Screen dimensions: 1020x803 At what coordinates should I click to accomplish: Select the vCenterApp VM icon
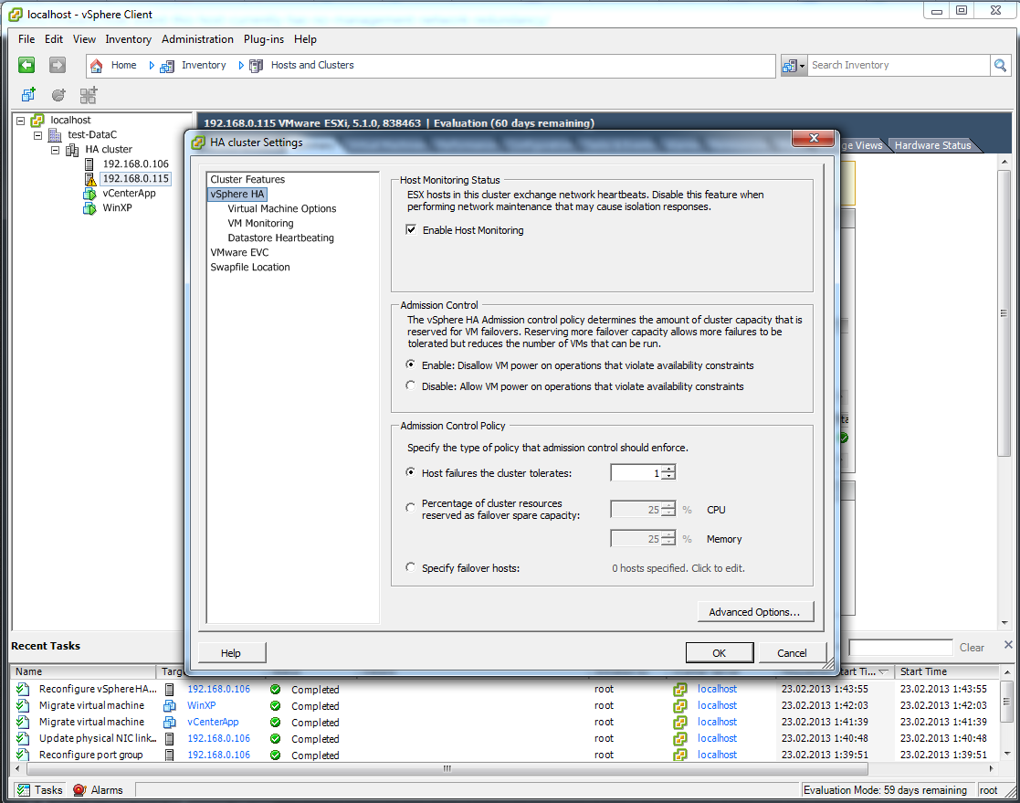coord(89,194)
